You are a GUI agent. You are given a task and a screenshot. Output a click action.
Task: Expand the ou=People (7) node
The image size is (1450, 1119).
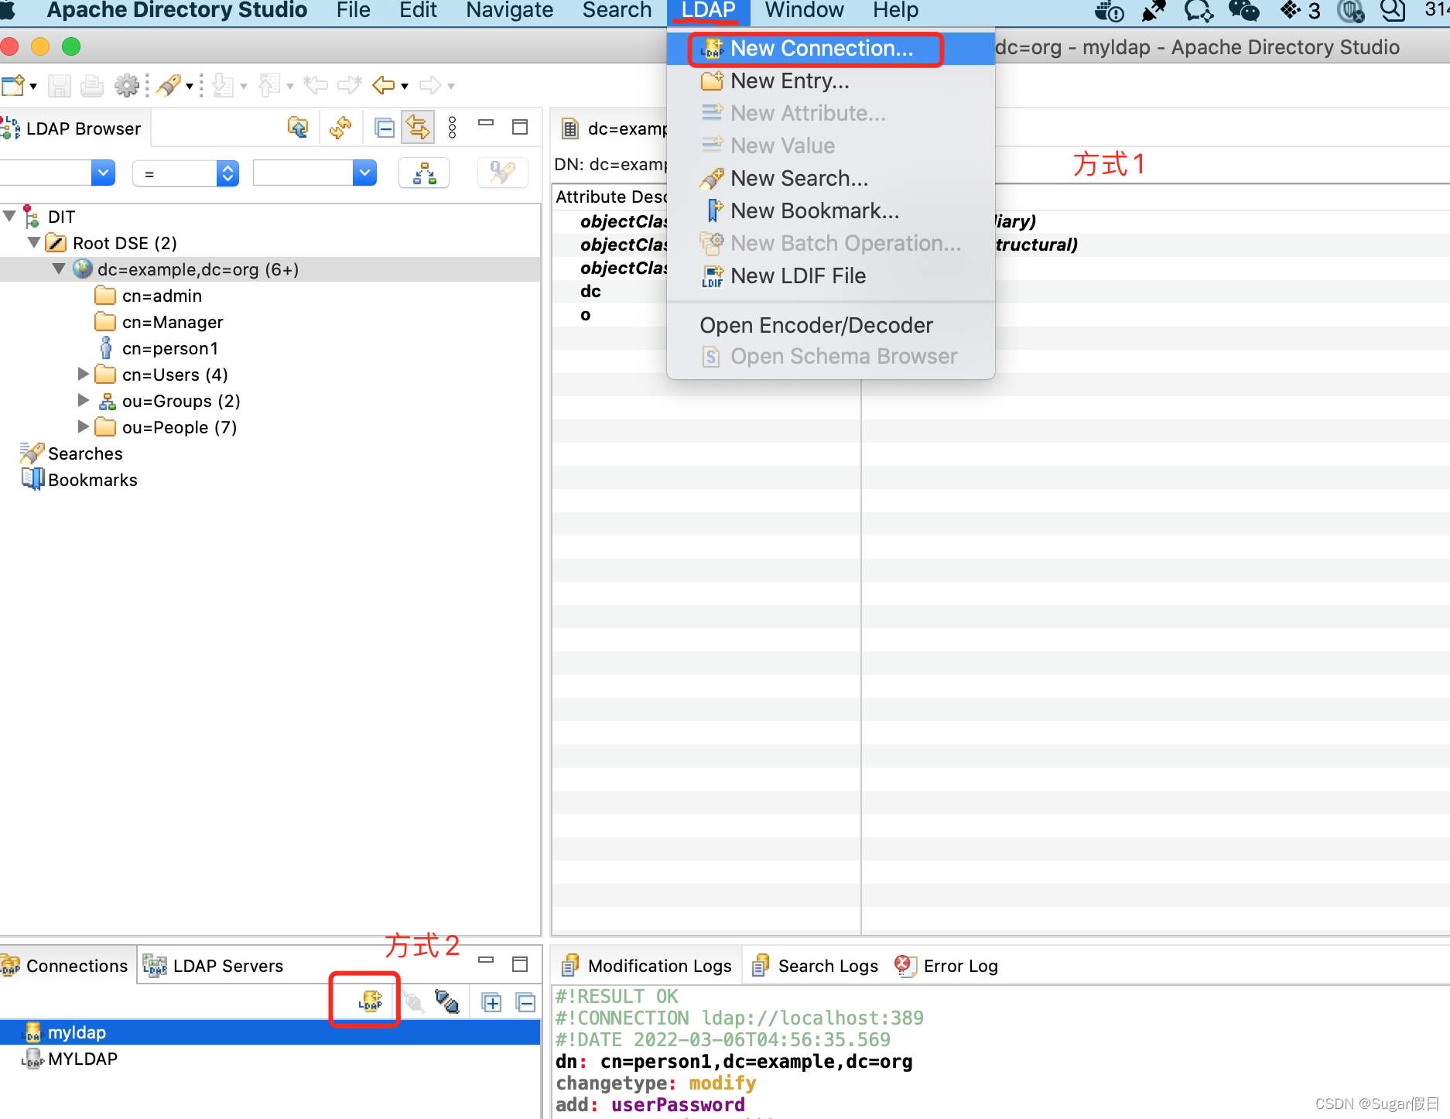pyautogui.click(x=84, y=426)
